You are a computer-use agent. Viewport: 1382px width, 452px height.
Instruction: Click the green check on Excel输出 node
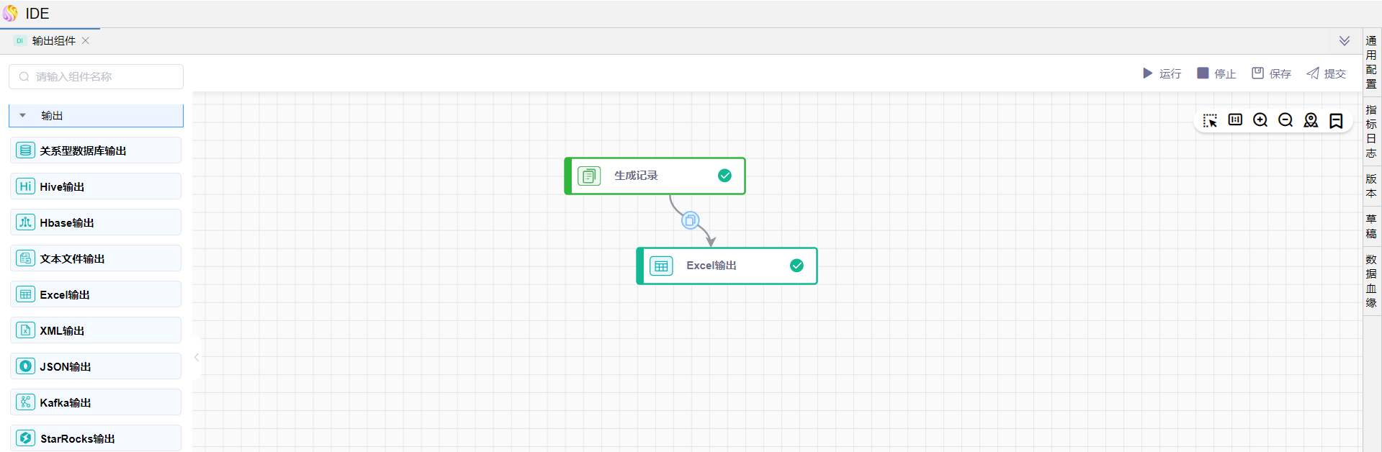click(797, 266)
